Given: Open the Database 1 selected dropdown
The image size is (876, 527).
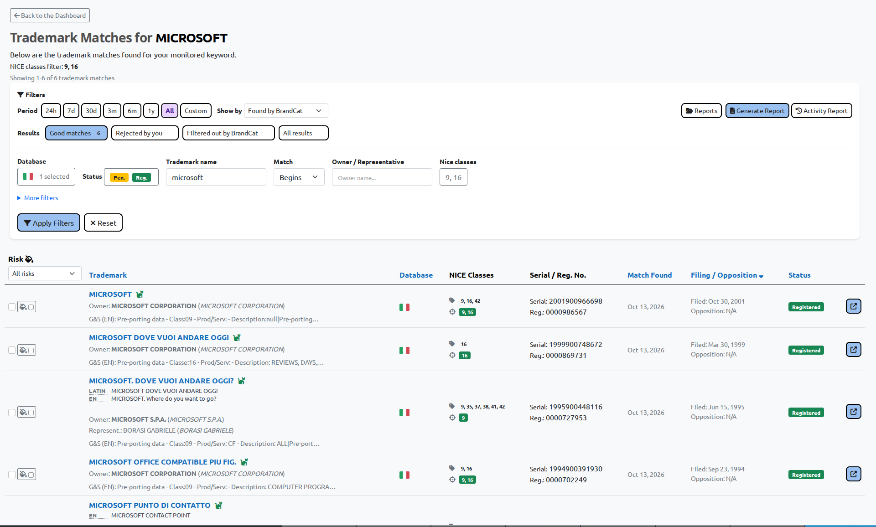Looking at the screenshot, I should point(46,177).
